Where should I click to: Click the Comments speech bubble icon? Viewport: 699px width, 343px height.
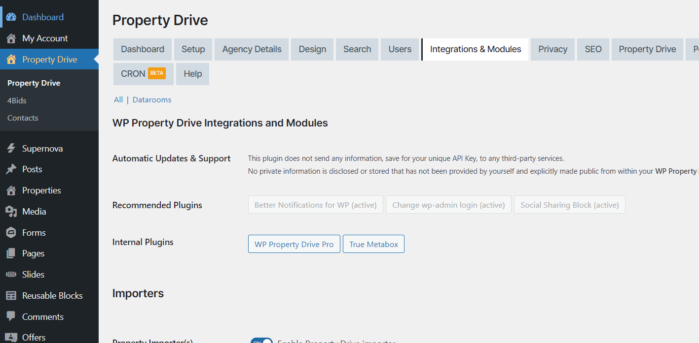11,317
